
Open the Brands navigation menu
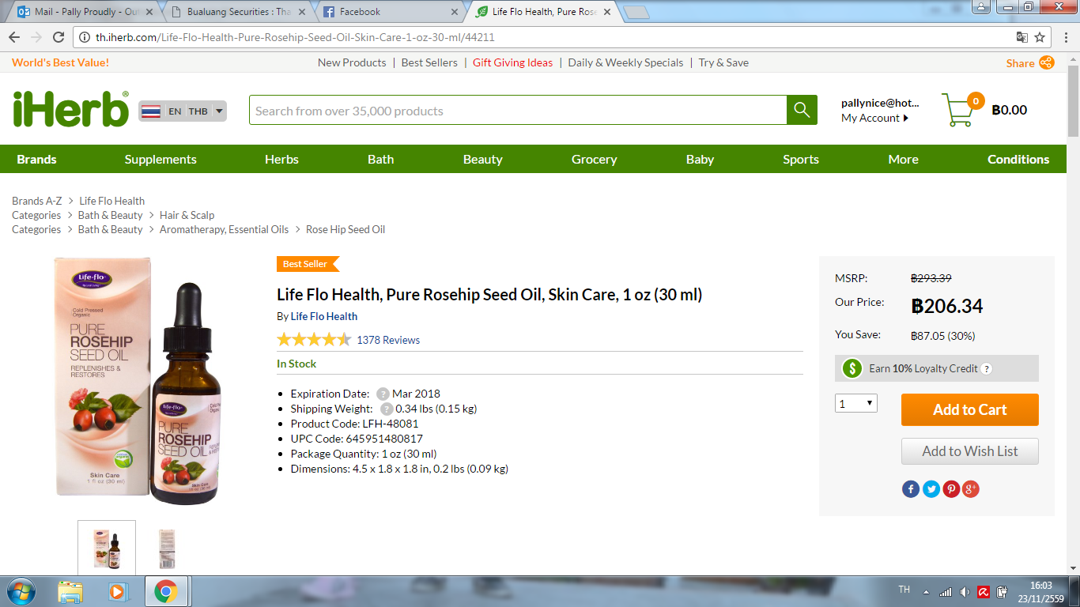coord(37,159)
